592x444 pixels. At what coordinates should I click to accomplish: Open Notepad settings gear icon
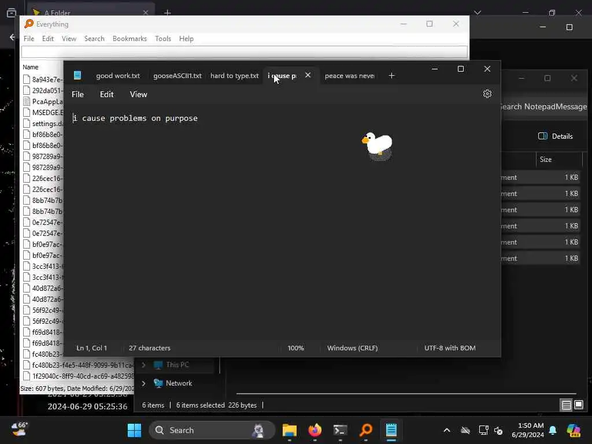click(487, 94)
